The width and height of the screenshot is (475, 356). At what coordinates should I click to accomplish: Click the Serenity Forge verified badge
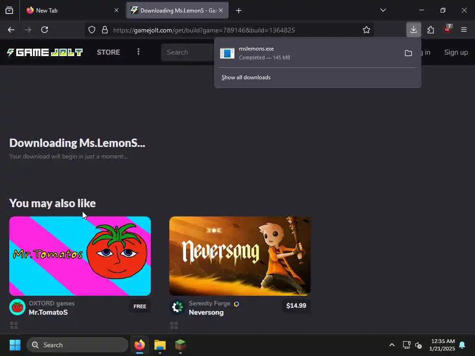(x=237, y=304)
